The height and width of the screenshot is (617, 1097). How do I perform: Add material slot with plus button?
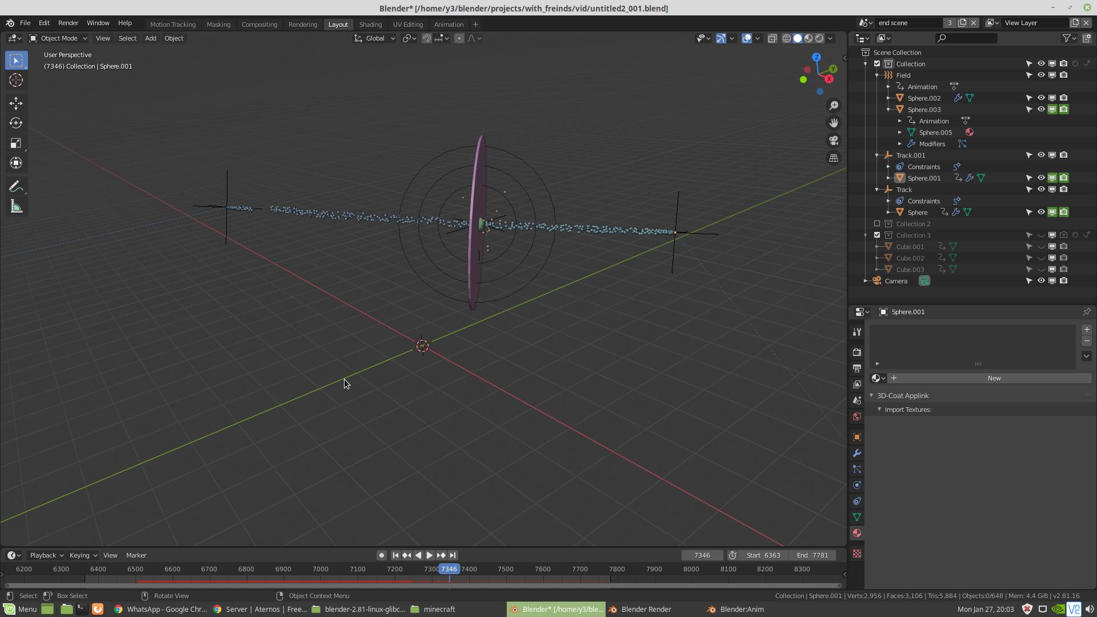pos(1086,330)
